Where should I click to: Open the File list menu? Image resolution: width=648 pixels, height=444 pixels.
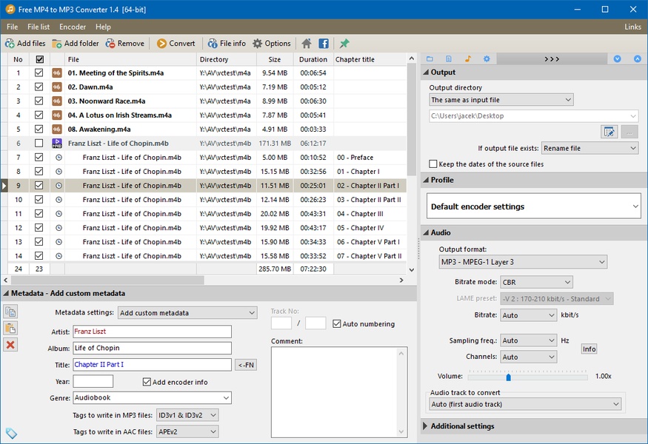pos(39,27)
